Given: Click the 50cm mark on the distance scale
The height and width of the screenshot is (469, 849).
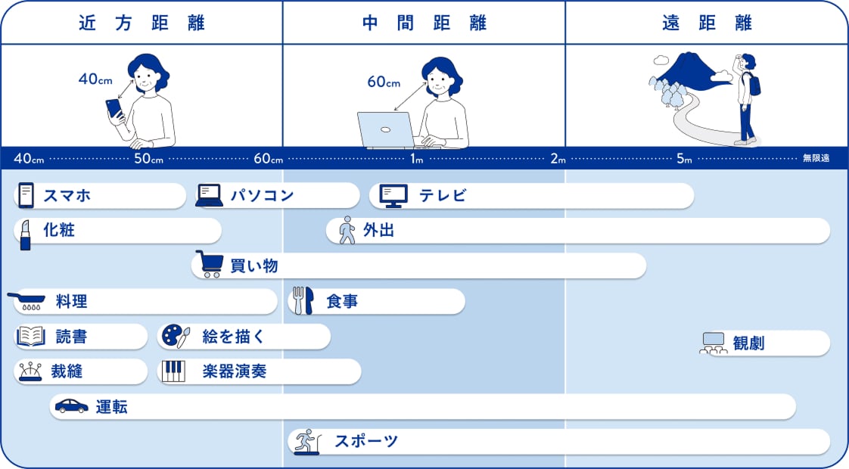Looking at the screenshot, I should pyautogui.click(x=148, y=159).
